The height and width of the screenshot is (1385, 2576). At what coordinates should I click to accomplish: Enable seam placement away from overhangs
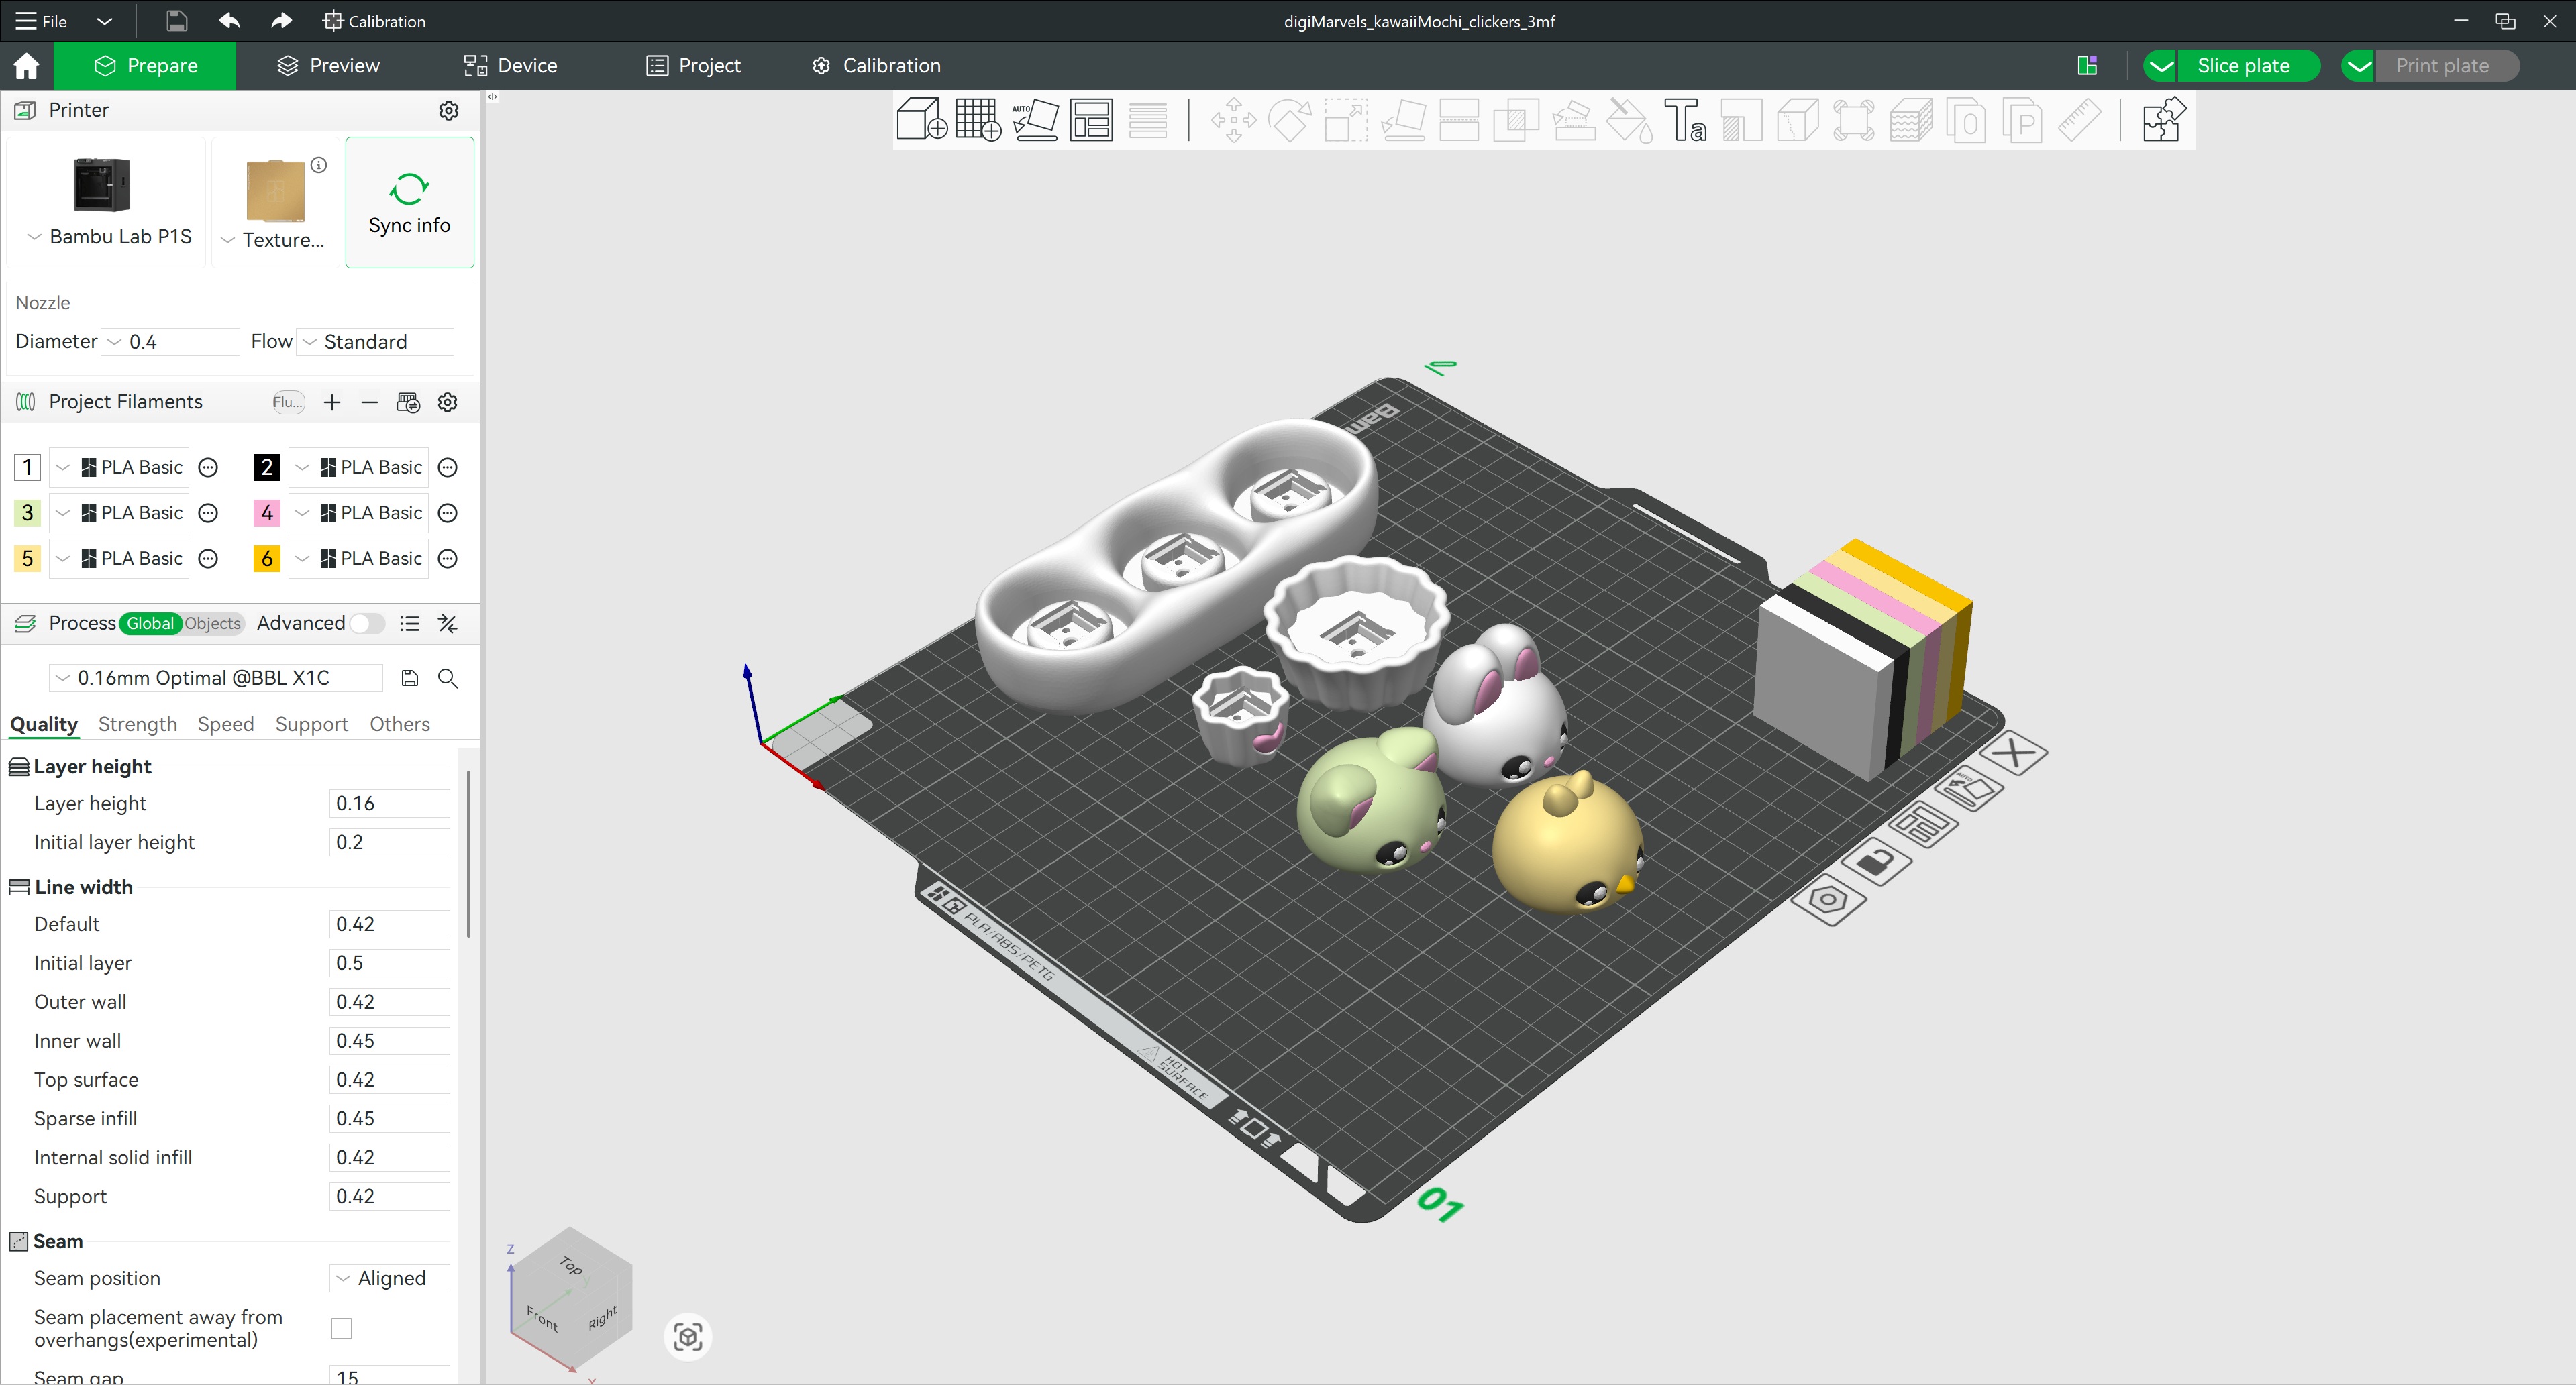[341, 1328]
